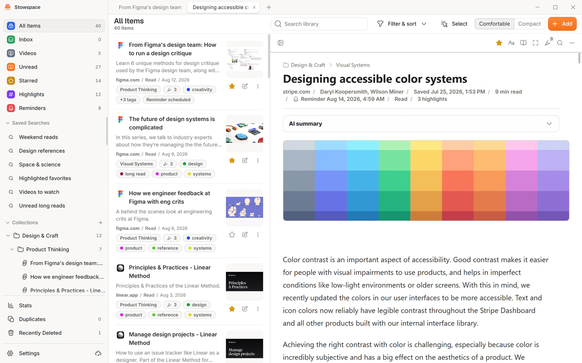Open Space & science saved search
This screenshot has height=363, width=582.
[x=54, y=165]
